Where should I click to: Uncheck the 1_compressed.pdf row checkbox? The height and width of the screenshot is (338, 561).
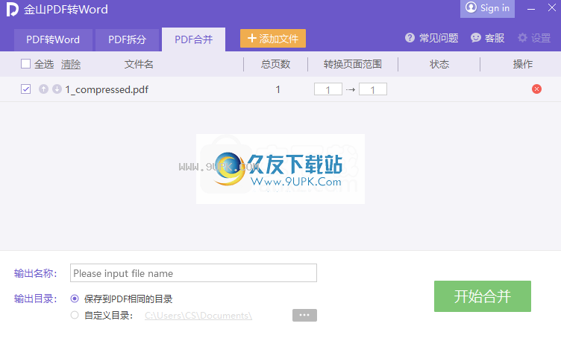(26, 89)
